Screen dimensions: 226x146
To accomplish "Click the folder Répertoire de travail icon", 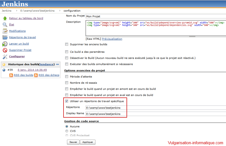I will pos(5,37).
